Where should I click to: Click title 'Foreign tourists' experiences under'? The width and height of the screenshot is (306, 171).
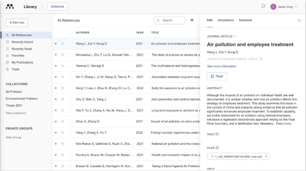(175, 132)
